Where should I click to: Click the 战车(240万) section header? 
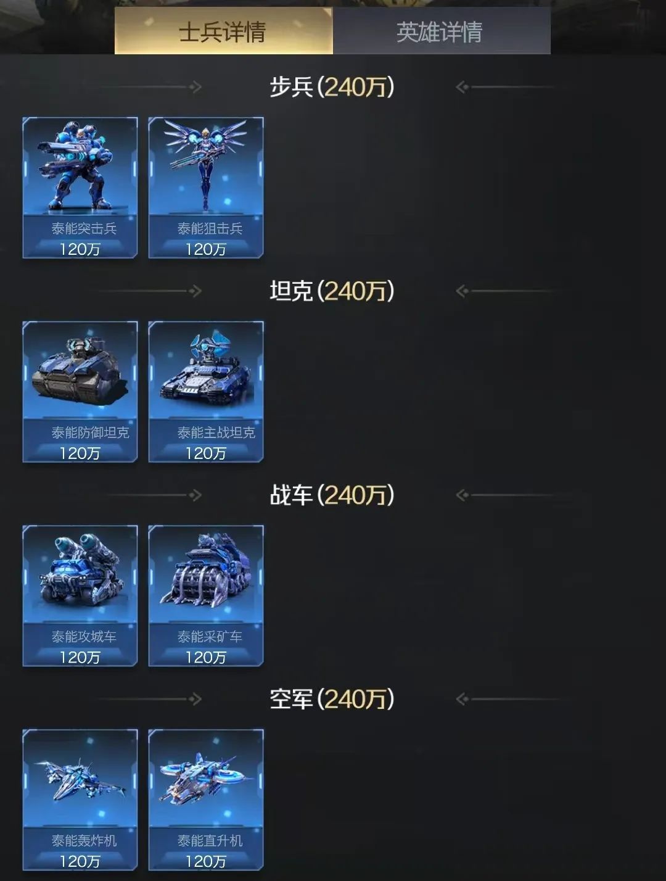[x=332, y=495]
